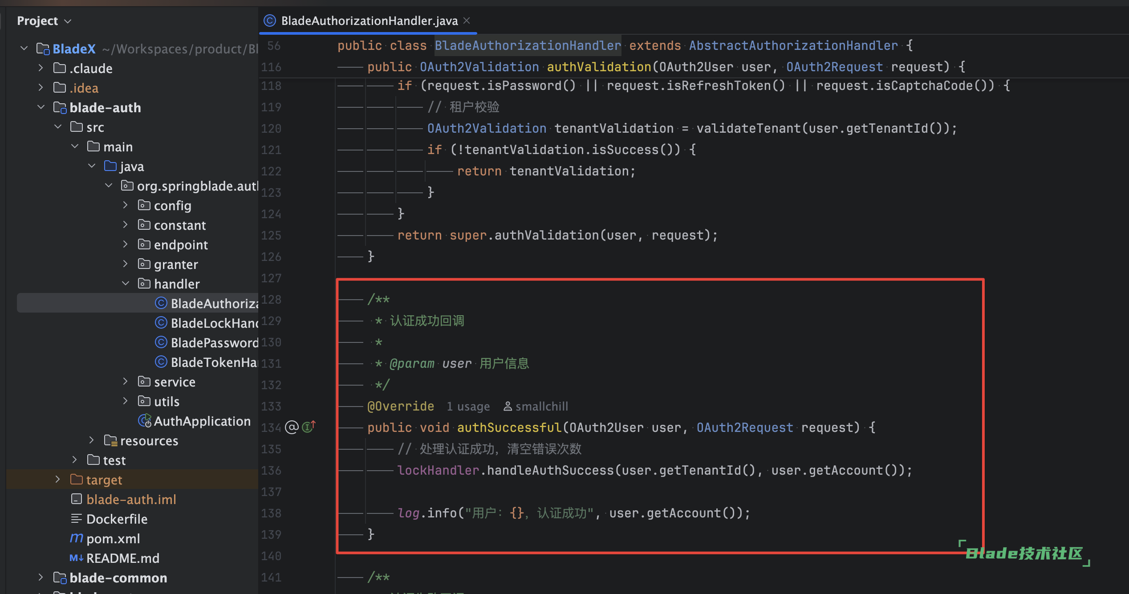Click line number 125 in the gutter
Image resolution: width=1129 pixels, height=594 pixels.
tap(271, 235)
